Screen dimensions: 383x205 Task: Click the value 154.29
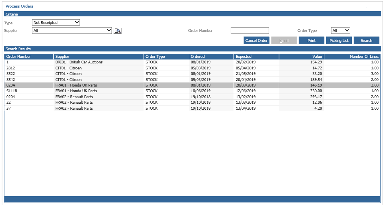316,62
